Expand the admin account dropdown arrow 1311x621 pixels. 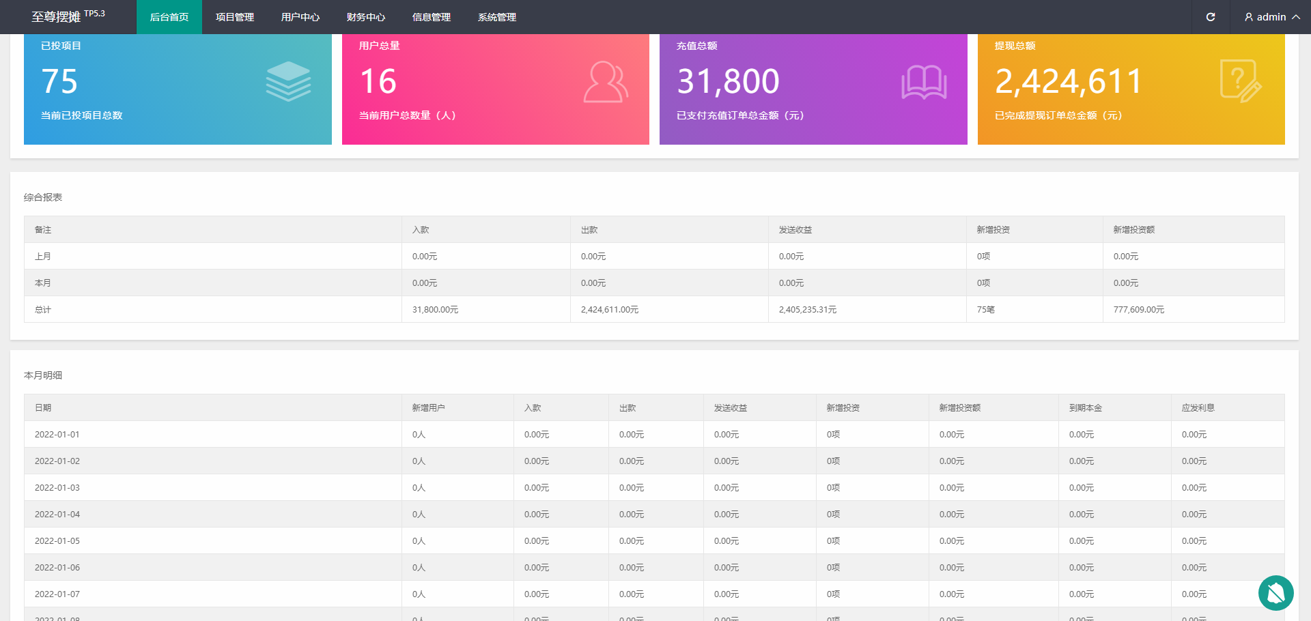1296,17
